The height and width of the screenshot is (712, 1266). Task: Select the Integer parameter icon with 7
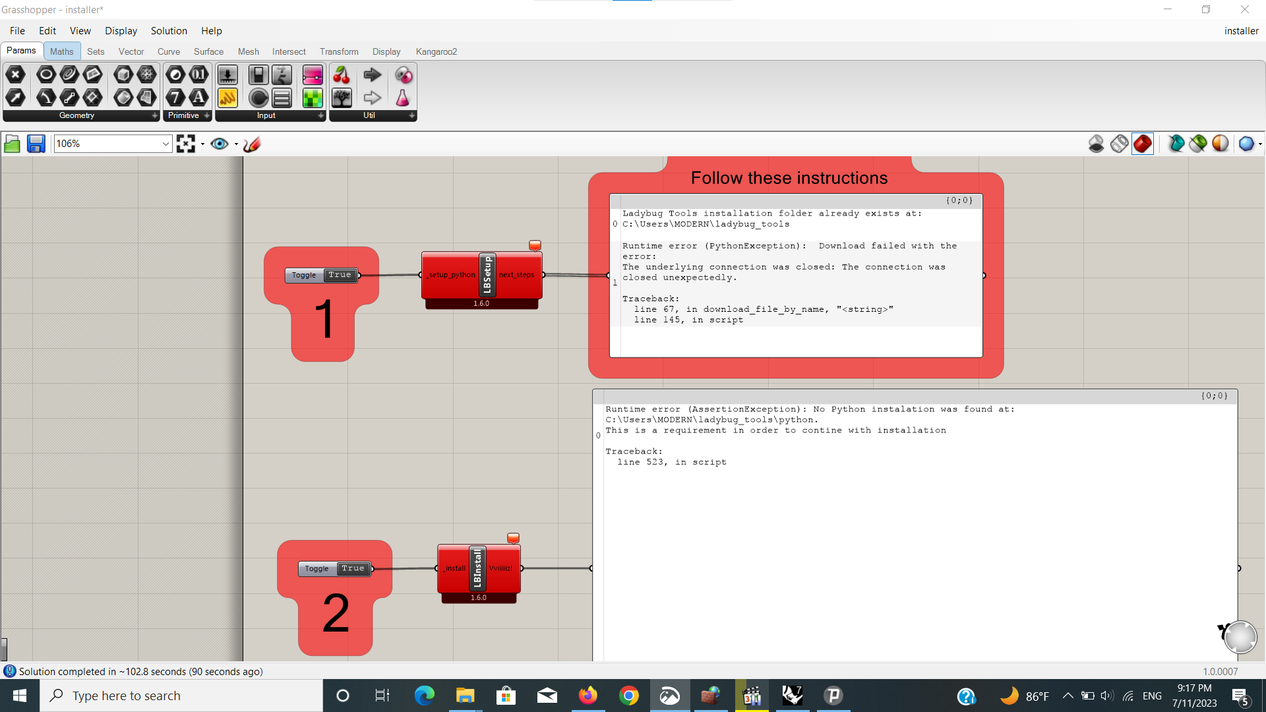click(x=175, y=98)
